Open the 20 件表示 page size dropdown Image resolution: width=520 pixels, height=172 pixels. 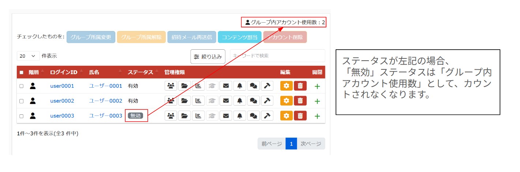[28, 56]
